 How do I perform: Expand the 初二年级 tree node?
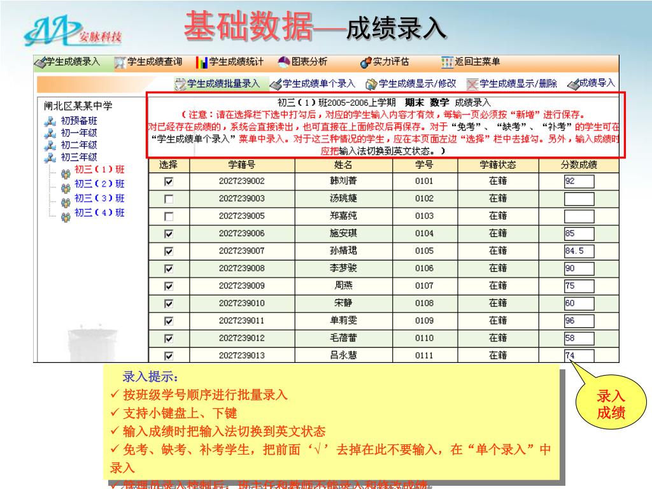78,145
